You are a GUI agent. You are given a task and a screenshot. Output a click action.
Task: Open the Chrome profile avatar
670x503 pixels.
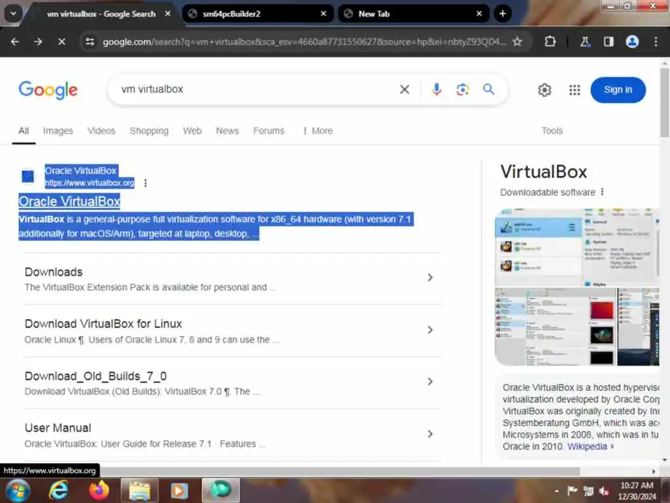(x=632, y=41)
